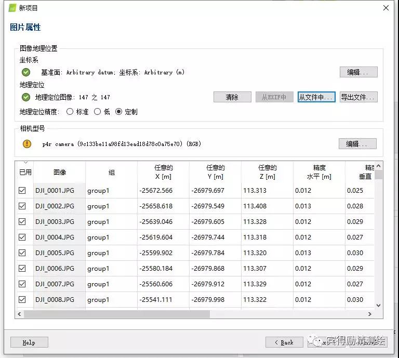The height and width of the screenshot is (358, 399).
Task: Toggle the checkbox for DJI_0004.JPG
Action: point(22,237)
